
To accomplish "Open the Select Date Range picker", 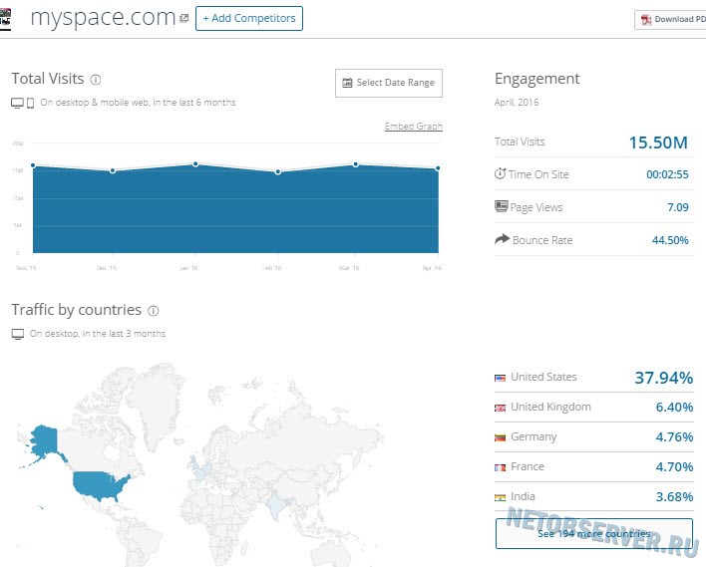I will (389, 83).
